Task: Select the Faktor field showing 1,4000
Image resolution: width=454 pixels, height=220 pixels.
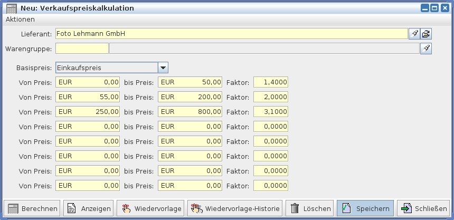Action: click(270, 82)
